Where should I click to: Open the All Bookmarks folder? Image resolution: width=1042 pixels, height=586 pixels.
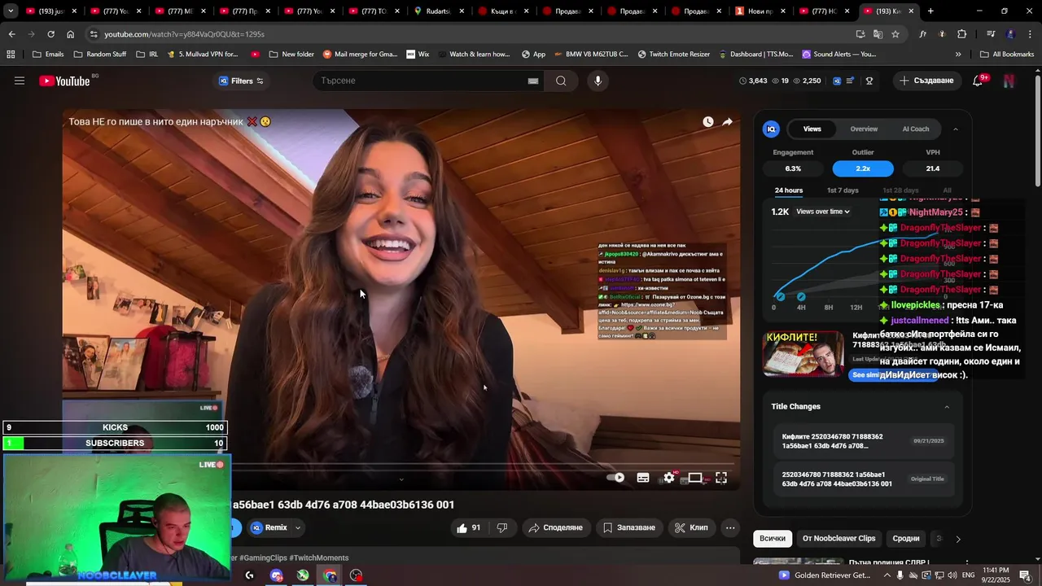coord(1007,55)
